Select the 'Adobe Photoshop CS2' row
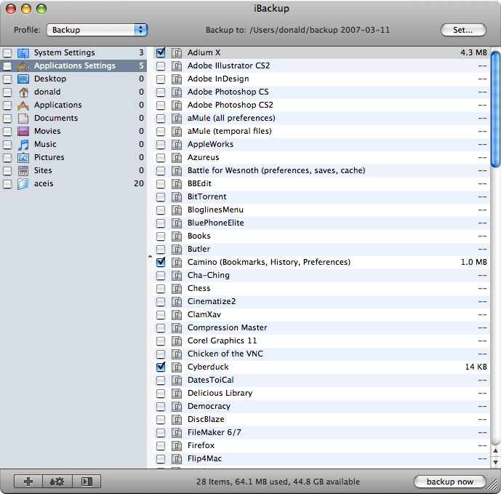Viewport: 501px width, 494px height. click(x=321, y=105)
